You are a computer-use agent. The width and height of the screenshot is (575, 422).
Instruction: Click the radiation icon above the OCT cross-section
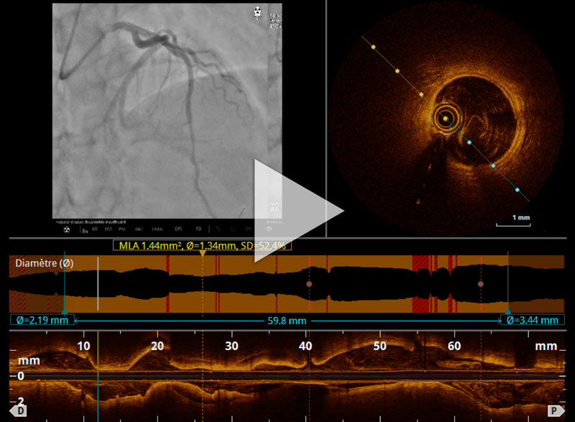pyautogui.click(x=257, y=12)
